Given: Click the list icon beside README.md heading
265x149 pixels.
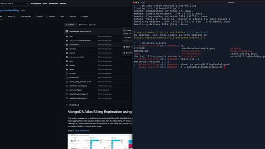Looking at the screenshot, I should [67, 105].
